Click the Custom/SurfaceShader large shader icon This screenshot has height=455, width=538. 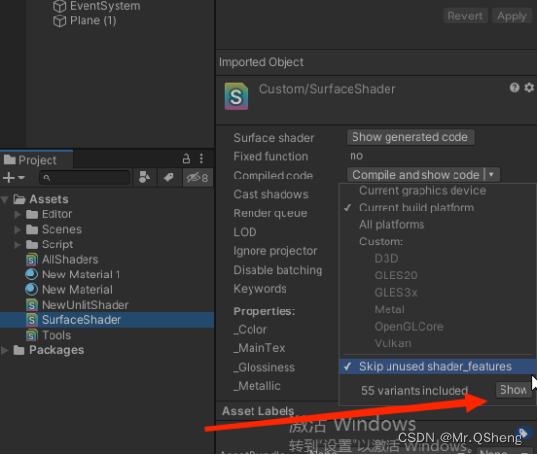click(236, 96)
